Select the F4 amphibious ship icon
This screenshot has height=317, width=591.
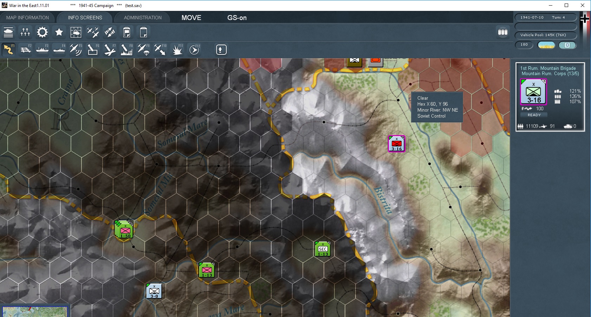(x=59, y=49)
